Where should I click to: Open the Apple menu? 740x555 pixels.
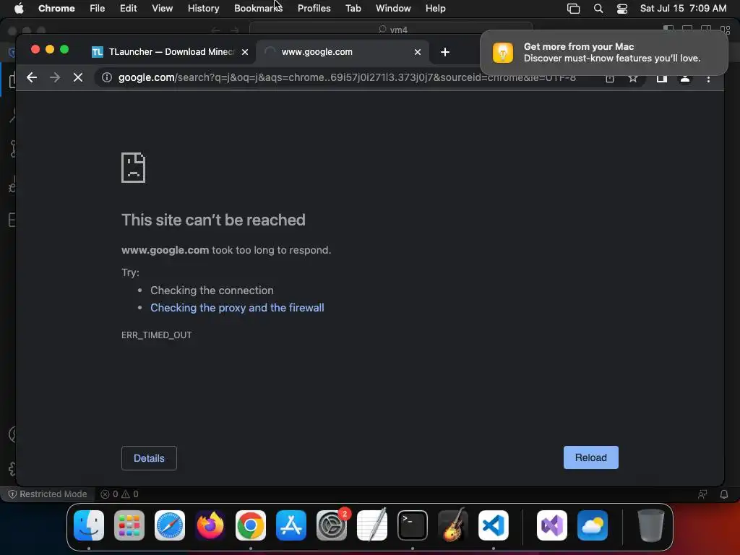point(19,9)
